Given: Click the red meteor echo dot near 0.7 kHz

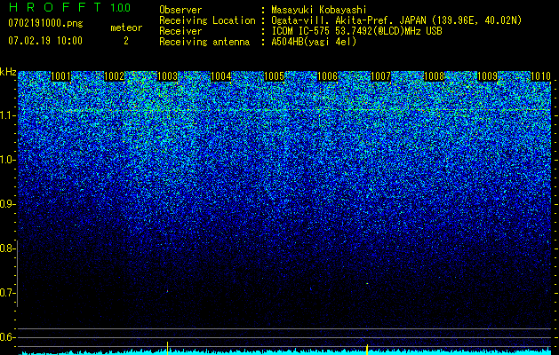Looking at the screenshot, I should coord(167,291).
